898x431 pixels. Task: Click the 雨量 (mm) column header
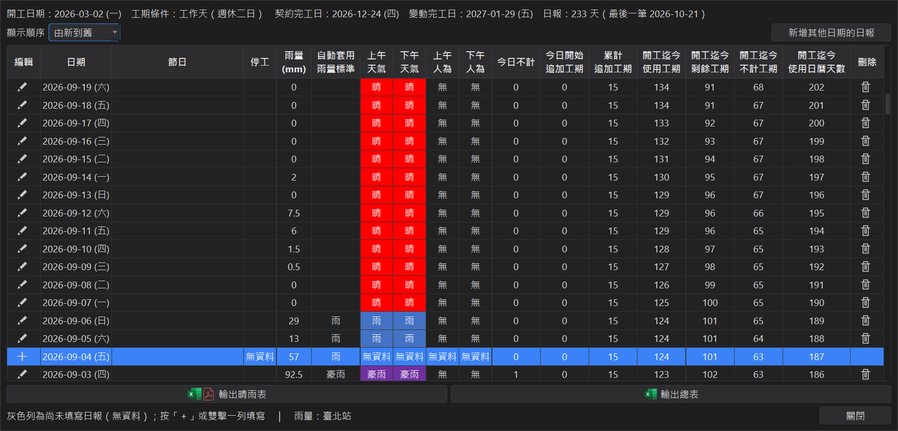294,62
